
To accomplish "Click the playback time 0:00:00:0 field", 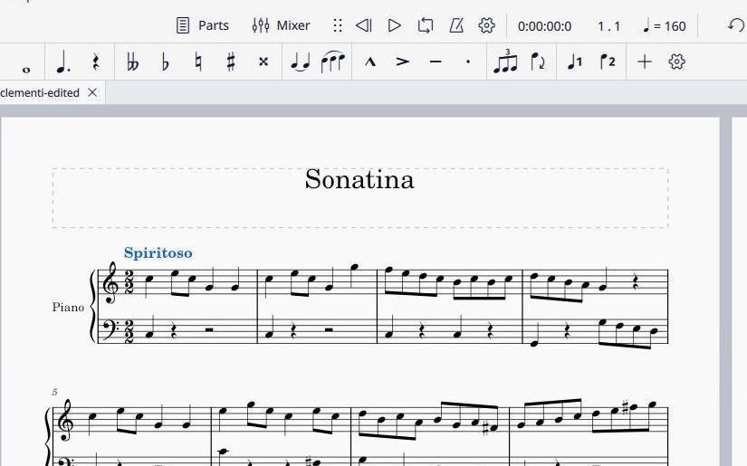I will (x=544, y=26).
